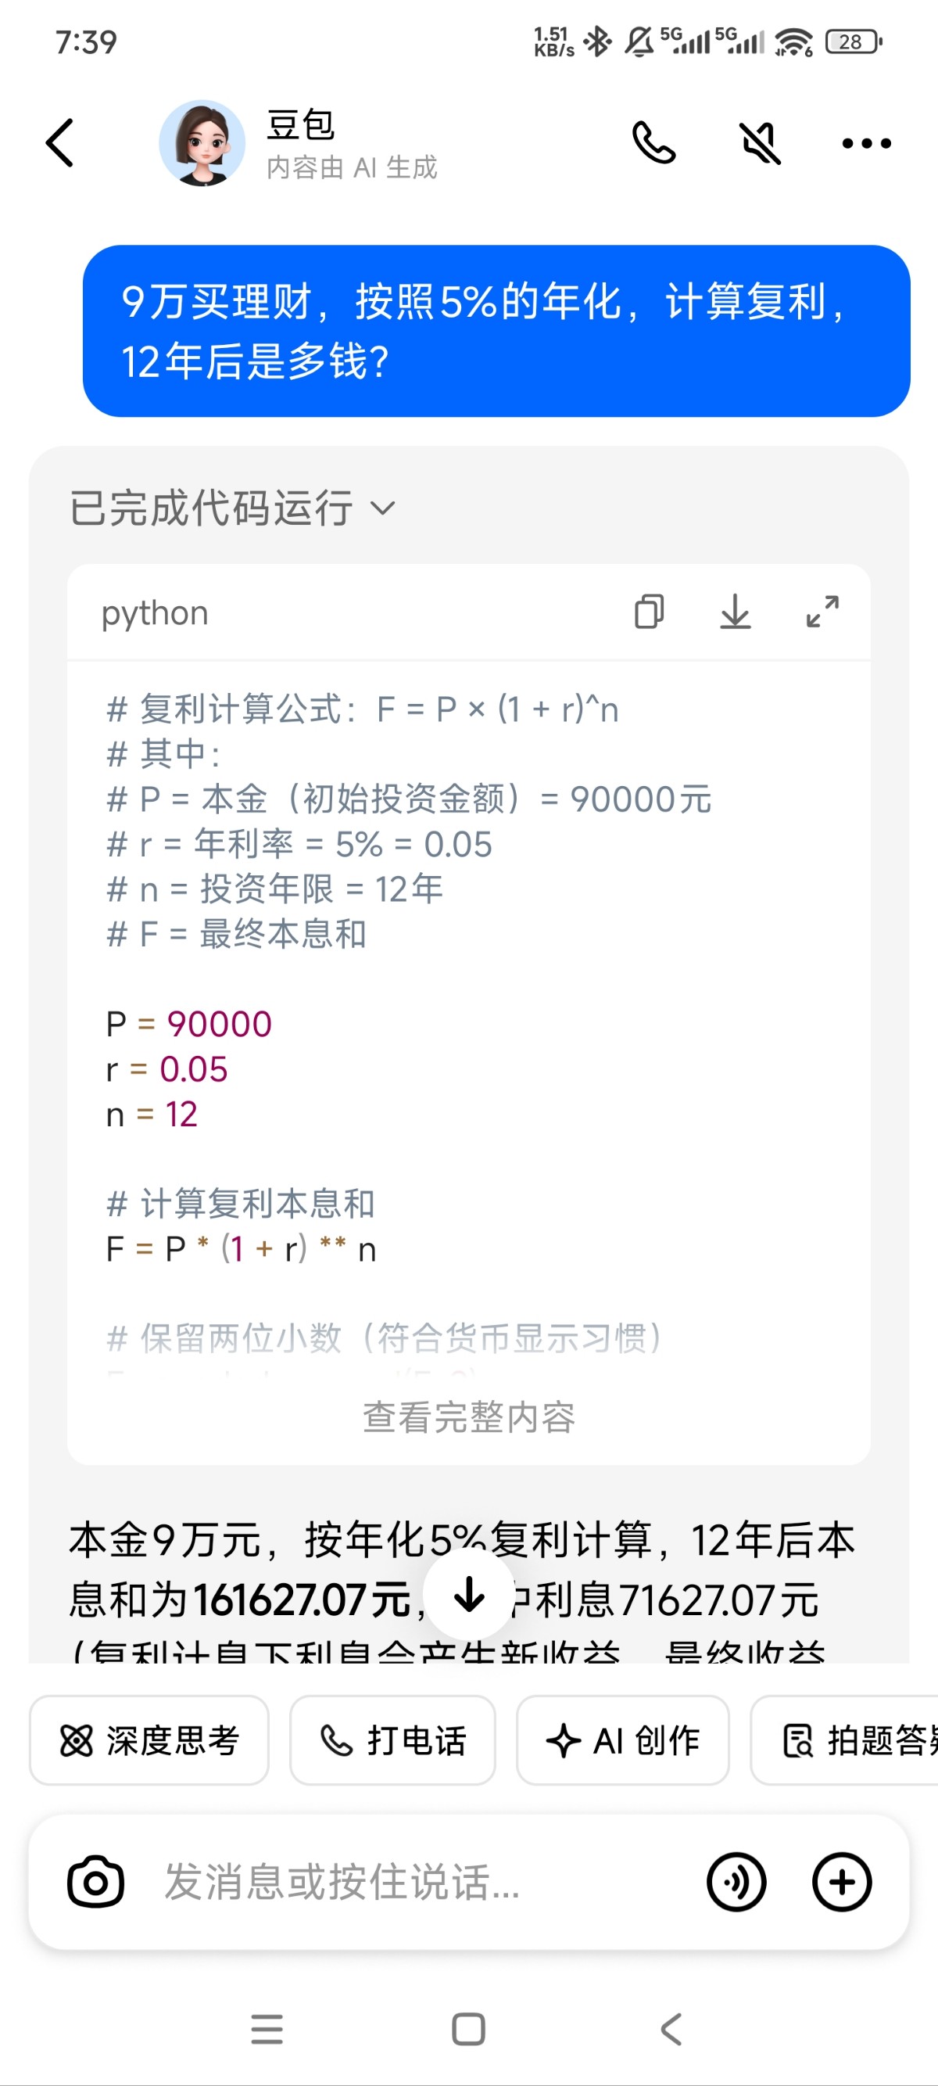
Task: Tap 查看完整内容 to view full code
Action: pos(468,1418)
